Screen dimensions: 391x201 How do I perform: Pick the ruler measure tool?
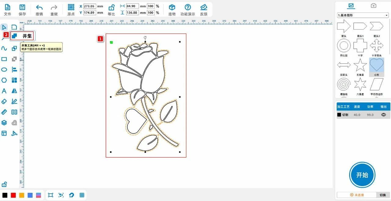click(4, 112)
